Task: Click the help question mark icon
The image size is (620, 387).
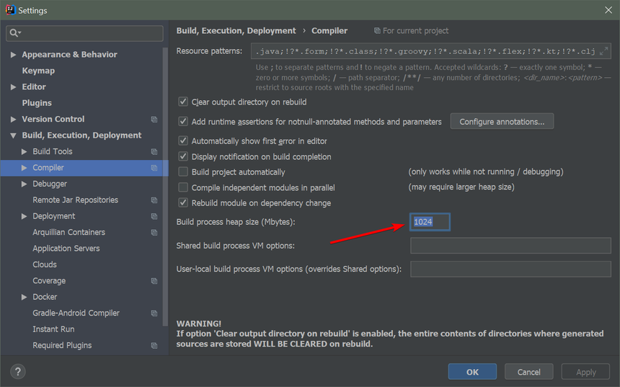Action: (18, 372)
